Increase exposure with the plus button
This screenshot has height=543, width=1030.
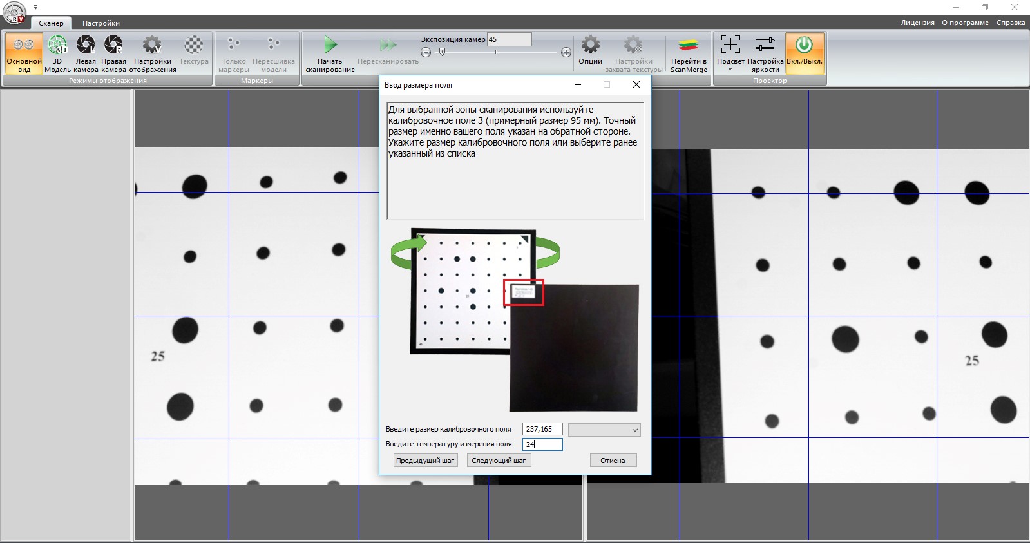[x=566, y=52]
